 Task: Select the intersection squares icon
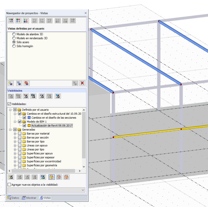pyautogui.click(x=59, y=177)
